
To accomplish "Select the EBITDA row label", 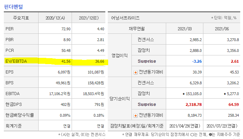I will point(13,94).
